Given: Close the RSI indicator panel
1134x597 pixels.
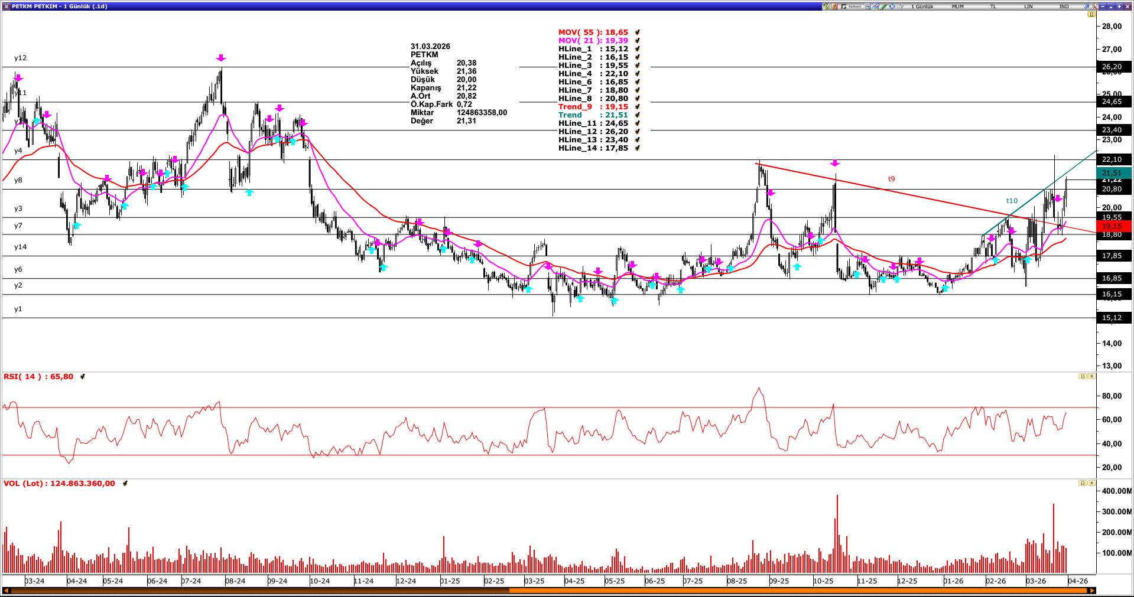Looking at the screenshot, I should click(1091, 376).
